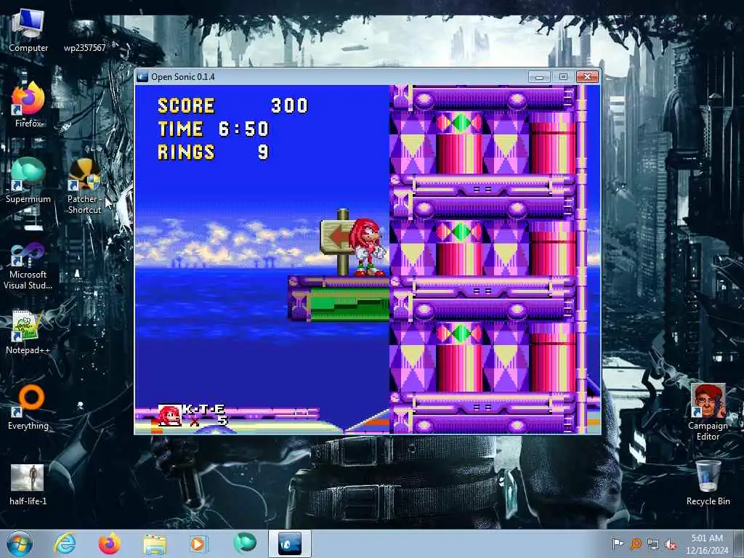Select the Supermium desktop shortcut

pos(28,180)
